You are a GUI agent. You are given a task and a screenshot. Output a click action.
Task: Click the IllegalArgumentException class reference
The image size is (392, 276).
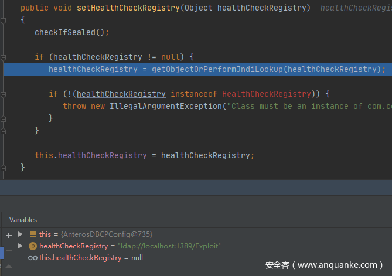(x=166, y=106)
